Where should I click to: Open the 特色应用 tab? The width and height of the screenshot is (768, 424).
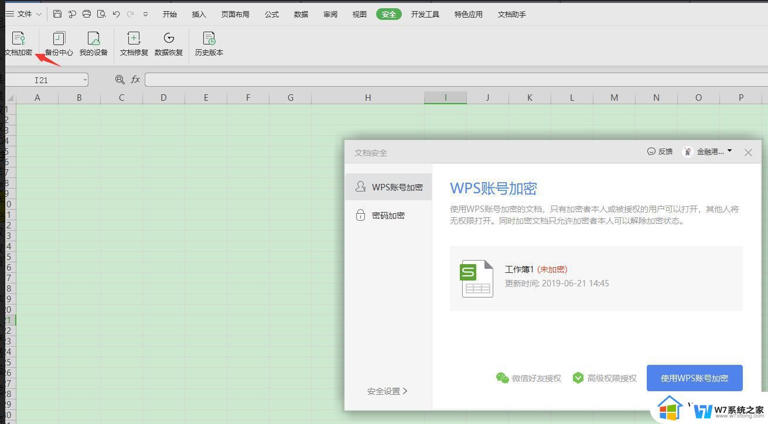coord(469,14)
